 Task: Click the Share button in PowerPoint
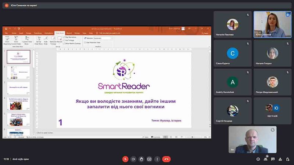tap(205, 33)
